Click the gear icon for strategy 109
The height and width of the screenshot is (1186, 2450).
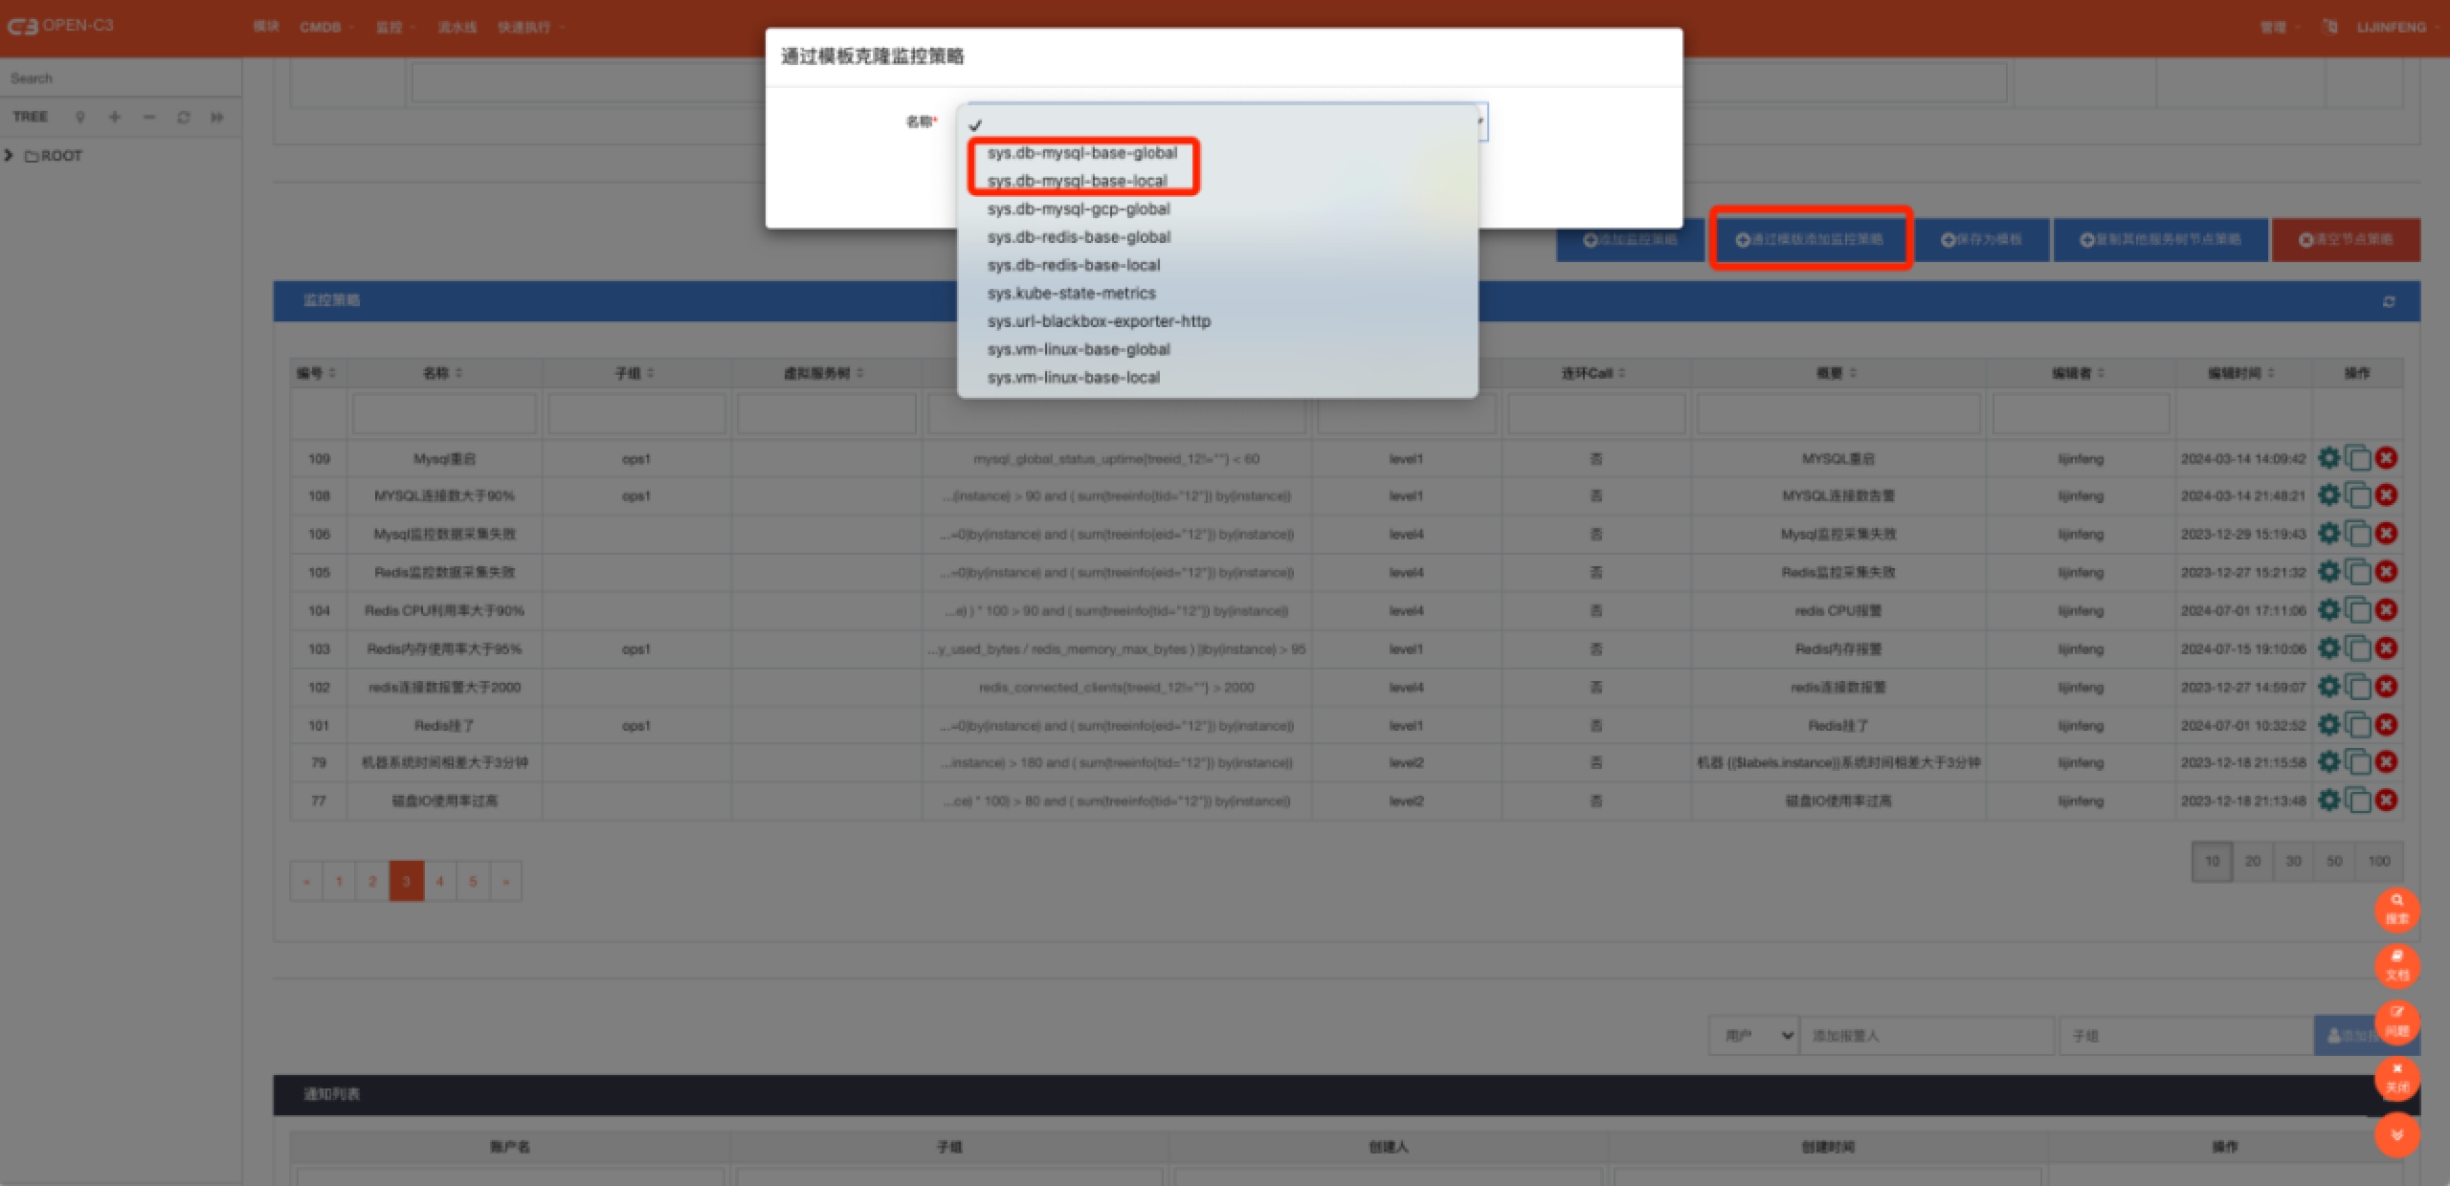[x=2328, y=458]
